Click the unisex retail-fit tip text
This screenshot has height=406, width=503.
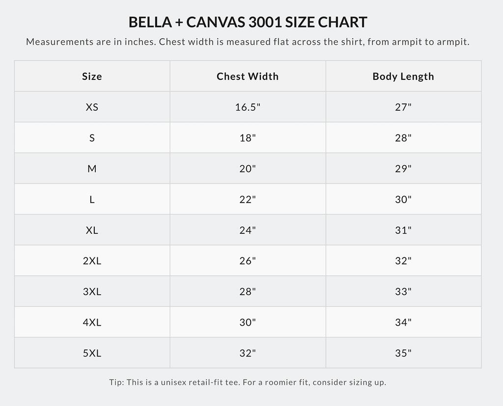[x=248, y=382]
